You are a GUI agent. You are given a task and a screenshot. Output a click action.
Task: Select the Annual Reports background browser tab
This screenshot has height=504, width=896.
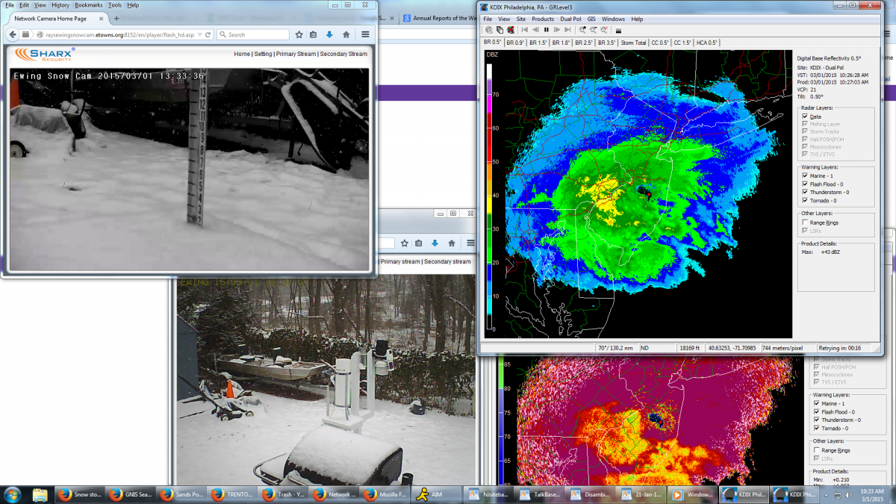(x=441, y=18)
